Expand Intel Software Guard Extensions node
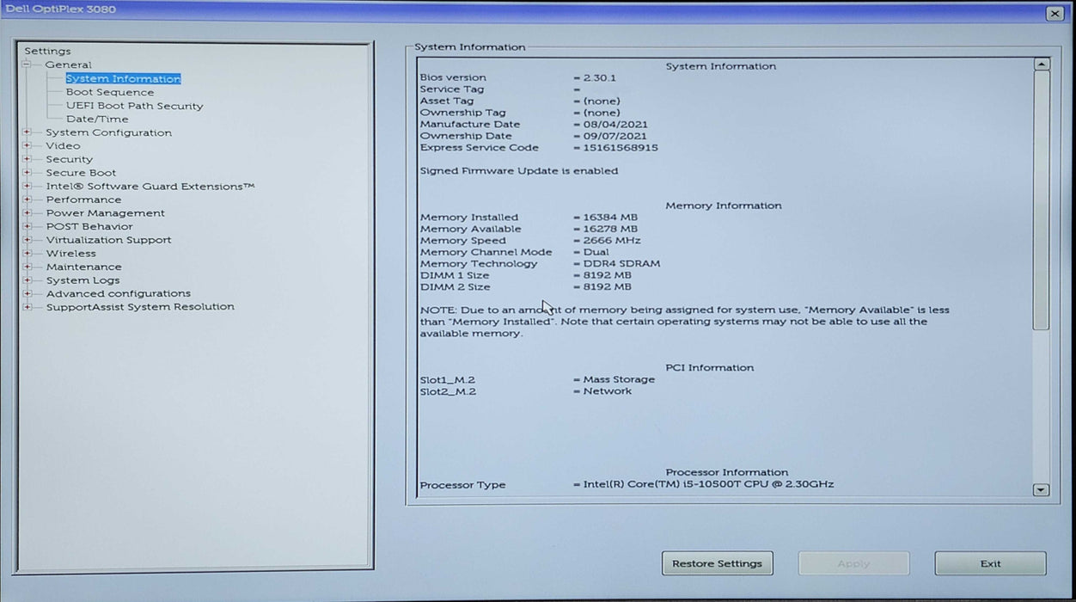Viewport: 1076px width, 602px height. point(27,186)
